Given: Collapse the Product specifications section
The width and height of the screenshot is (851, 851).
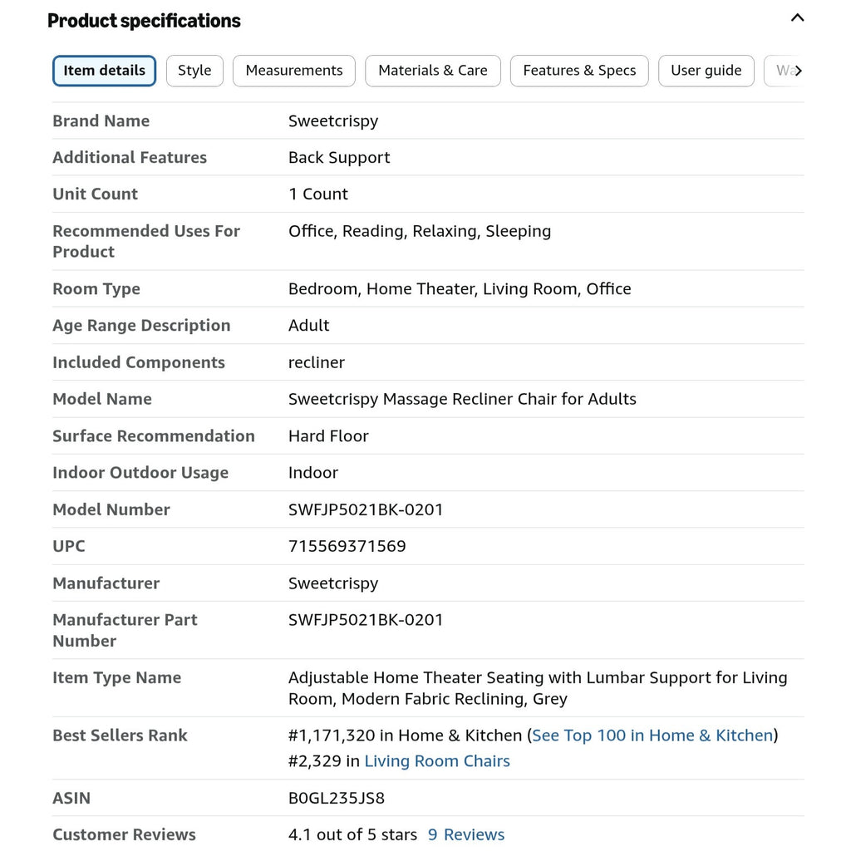Looking at the screenshot, I should pos(797,18).
